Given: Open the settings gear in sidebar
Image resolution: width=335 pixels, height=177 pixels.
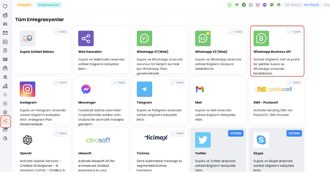Looking at the screenshot, I should (5, 113).
